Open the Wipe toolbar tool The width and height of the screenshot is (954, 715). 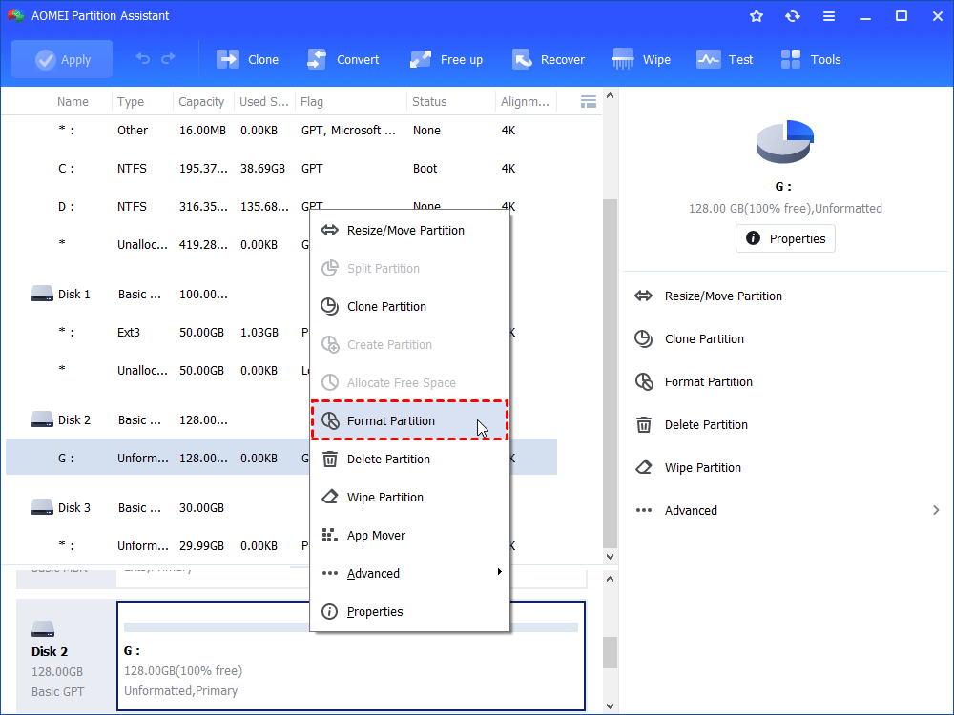coord(641,59)
